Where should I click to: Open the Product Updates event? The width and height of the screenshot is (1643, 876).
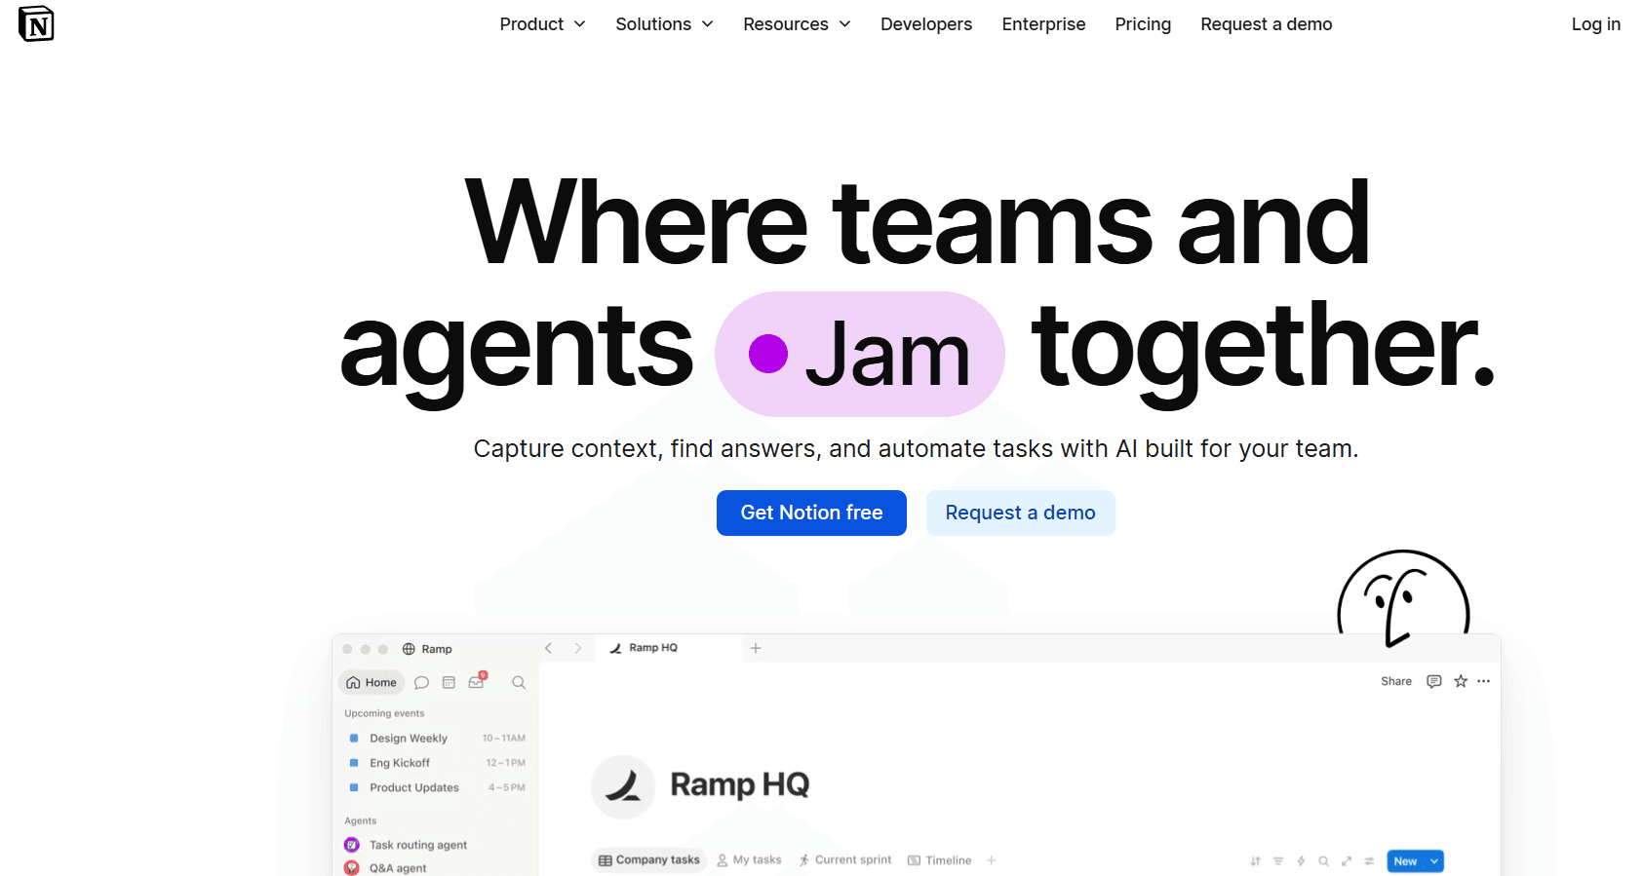click(414, 787)
